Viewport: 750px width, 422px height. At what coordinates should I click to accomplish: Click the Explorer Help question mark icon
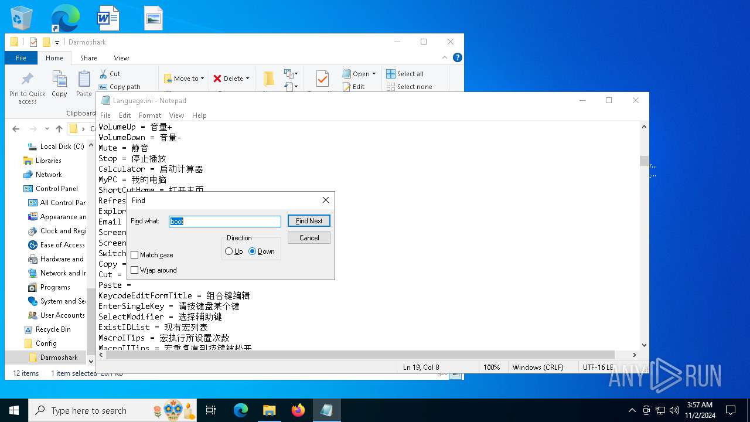click(x=458, y=57)
